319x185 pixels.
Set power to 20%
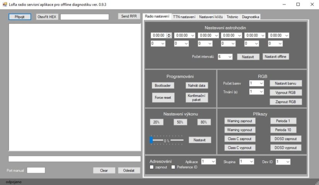(x=156, y=122)
